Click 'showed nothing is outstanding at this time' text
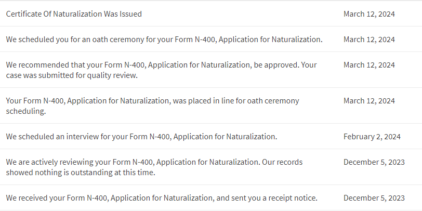422x211 pixels. point(81,173)
